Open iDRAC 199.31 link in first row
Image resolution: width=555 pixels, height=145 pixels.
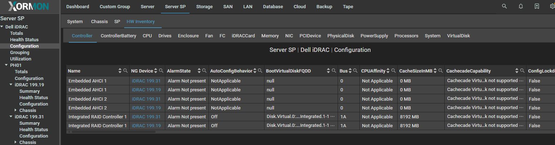coord(146,81)
